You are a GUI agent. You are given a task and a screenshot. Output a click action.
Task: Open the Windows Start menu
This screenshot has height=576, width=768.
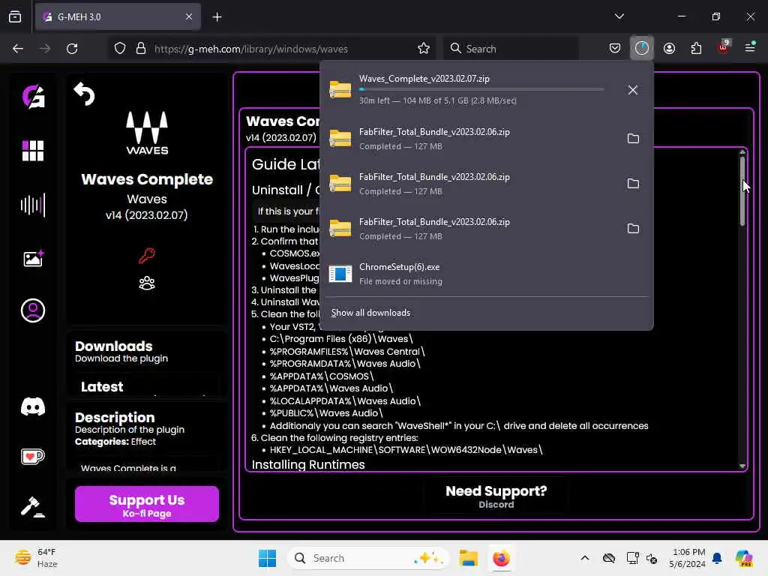click(x=268, y=558)
